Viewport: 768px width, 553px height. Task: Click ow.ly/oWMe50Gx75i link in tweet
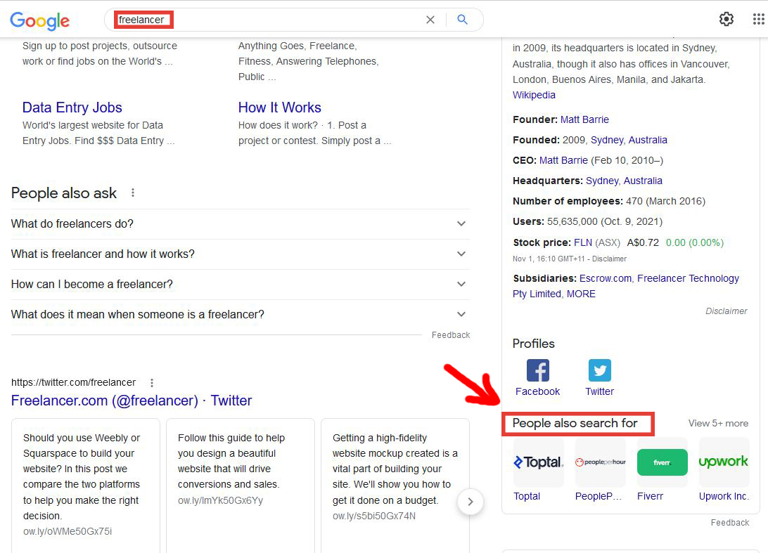click(x=68, y=531)
